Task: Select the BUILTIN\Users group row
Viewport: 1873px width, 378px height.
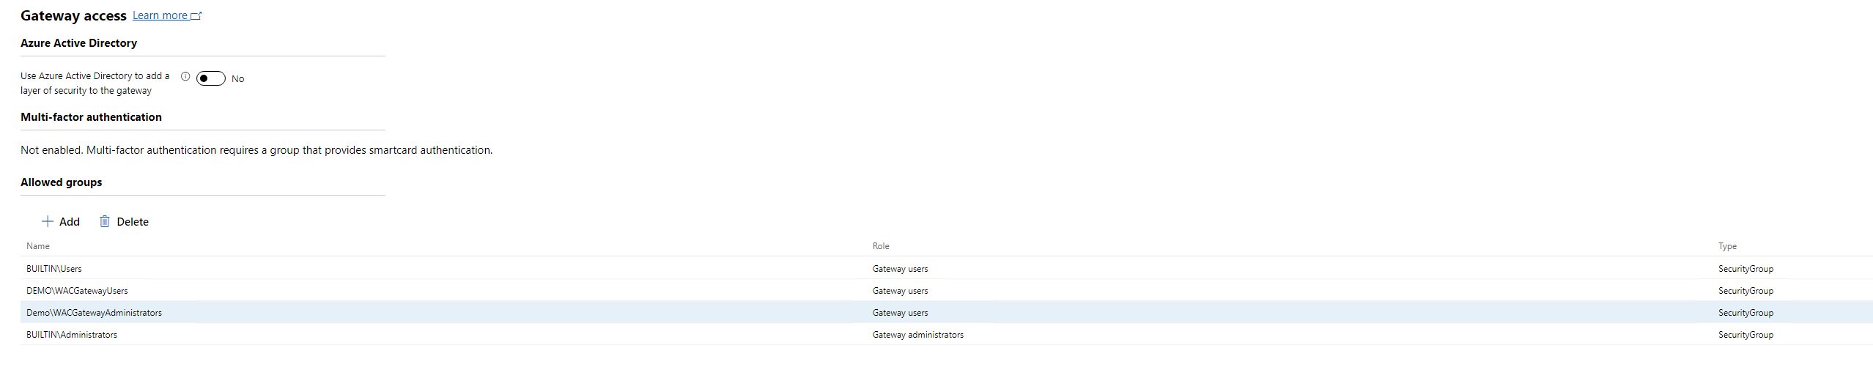Action: click(54, 269)
